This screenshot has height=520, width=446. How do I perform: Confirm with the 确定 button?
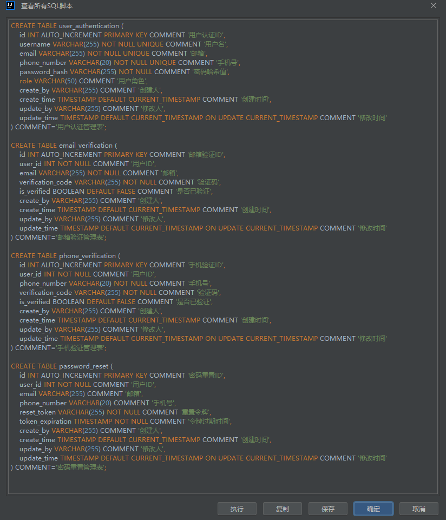[x=373, y=509]
